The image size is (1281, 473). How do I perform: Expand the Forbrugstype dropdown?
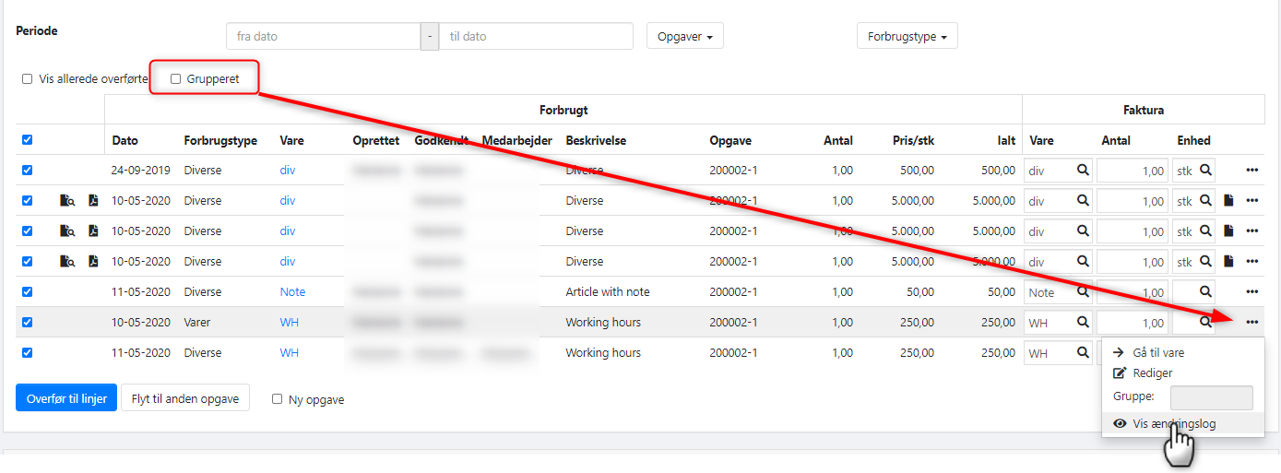coord(907,37)
